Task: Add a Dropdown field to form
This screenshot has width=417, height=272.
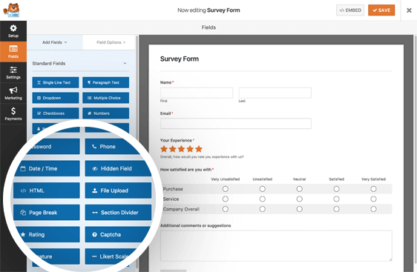Action: pos(56,98)
